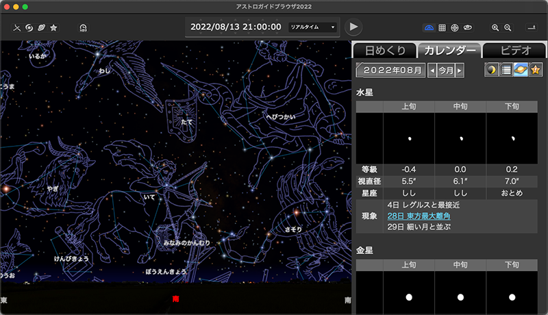Select the grid view icon
Viewport: 548px width, 315px height.
[442, 27]
